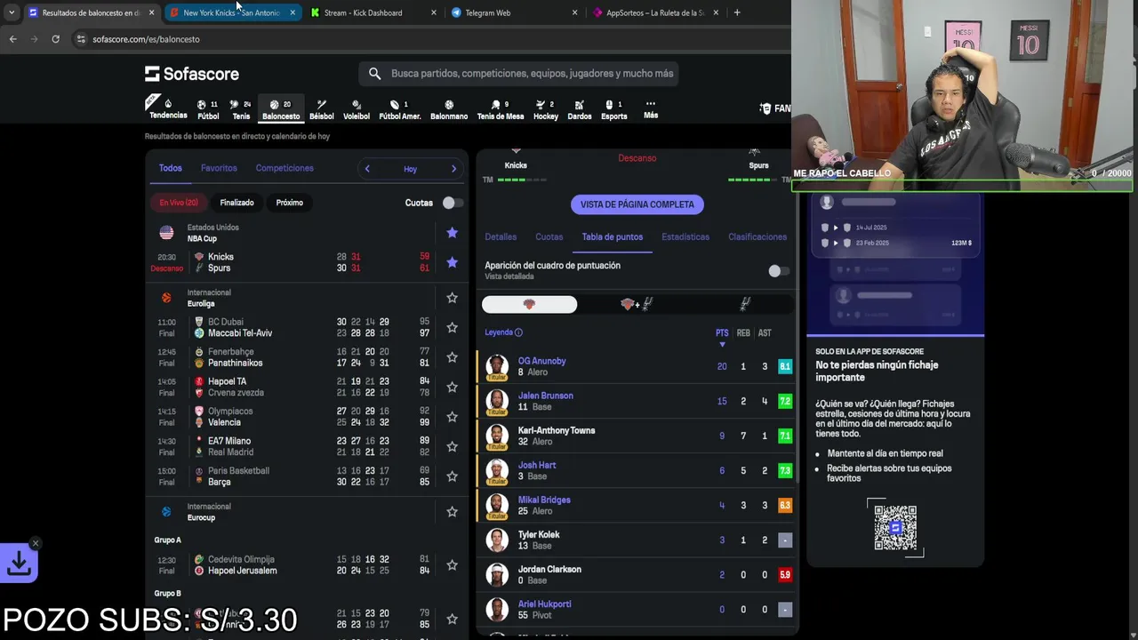This screenshot has width=1138, height=640.
Task: Favorite the NBA Cup competition star
Action: pos(452,233)
